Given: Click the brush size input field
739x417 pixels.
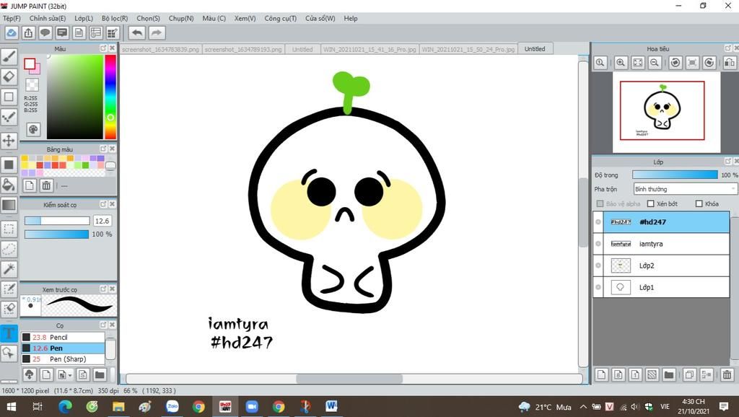Looking at the screenshot, I should pos(102,221).
